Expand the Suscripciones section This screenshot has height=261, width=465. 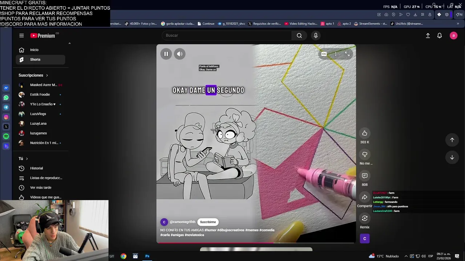pyautogui.click(x=33, y=75)
